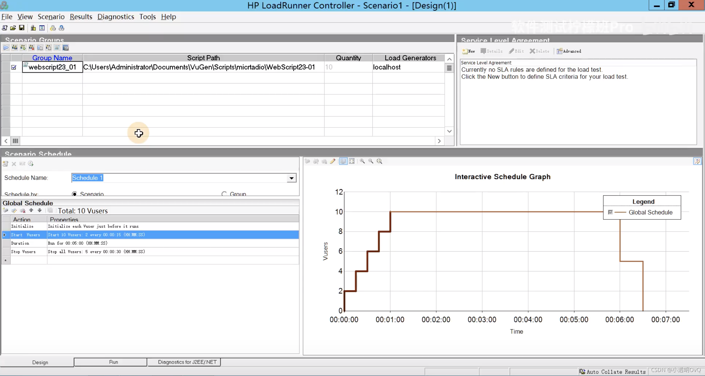The width and height of the screenshot is (705, 376).
Task: Click the localhost Load Generators cell
Action: point(409,67)
